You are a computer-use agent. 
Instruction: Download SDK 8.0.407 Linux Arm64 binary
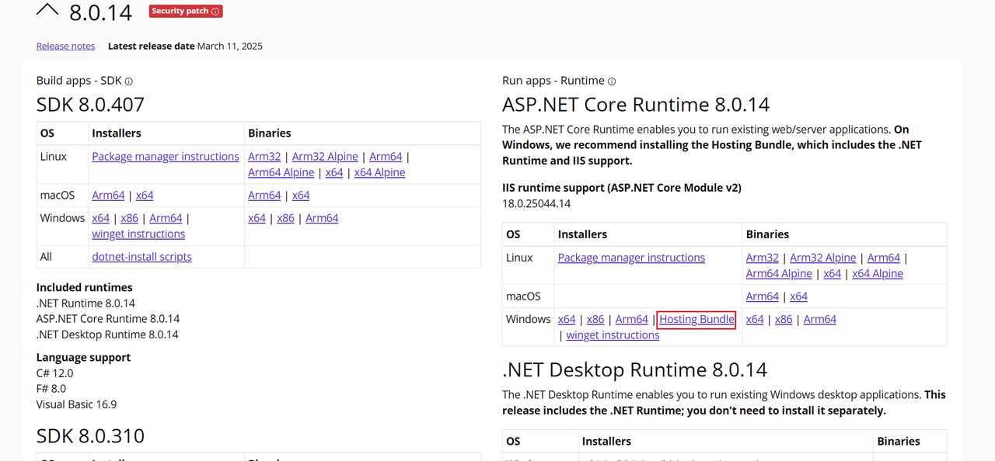click(386, 157)
